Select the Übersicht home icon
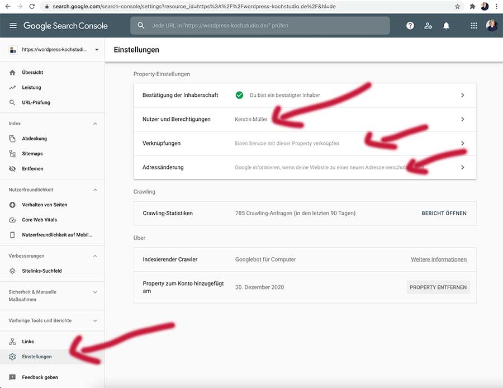The height and width of the screenshot is (388, 503). [x=12, y=72]
